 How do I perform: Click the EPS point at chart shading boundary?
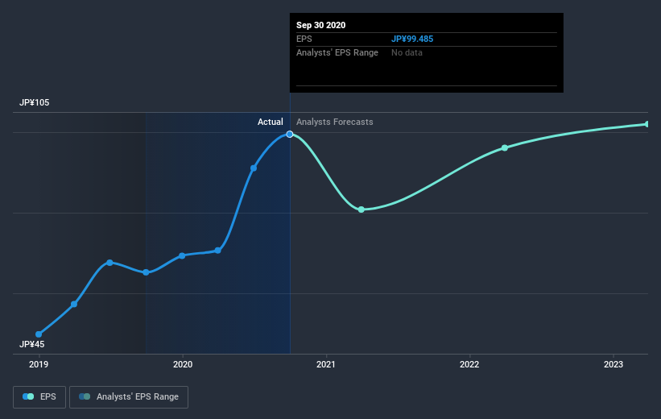tap(146, 272)
